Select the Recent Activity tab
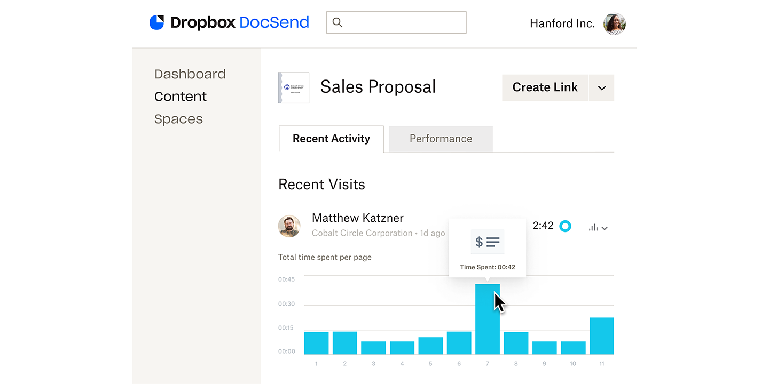769x384 pixels. 331,139
